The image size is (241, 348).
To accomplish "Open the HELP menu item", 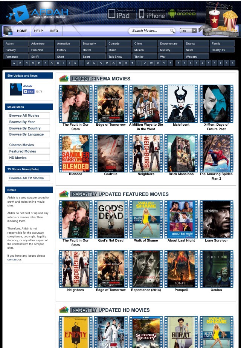I will point(38,31).
